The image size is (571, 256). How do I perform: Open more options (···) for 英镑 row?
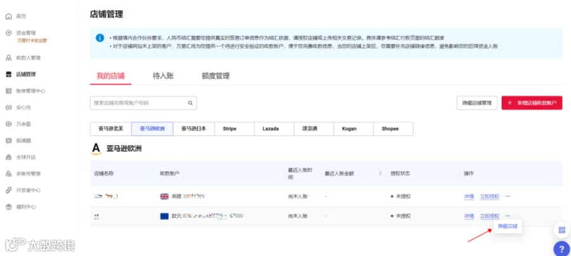tap(508, 196)
